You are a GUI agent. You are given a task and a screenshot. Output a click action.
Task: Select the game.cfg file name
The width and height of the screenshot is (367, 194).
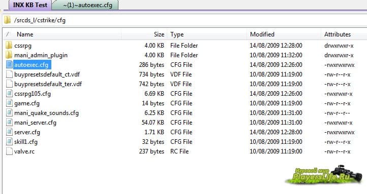click(x=26, y=103)
